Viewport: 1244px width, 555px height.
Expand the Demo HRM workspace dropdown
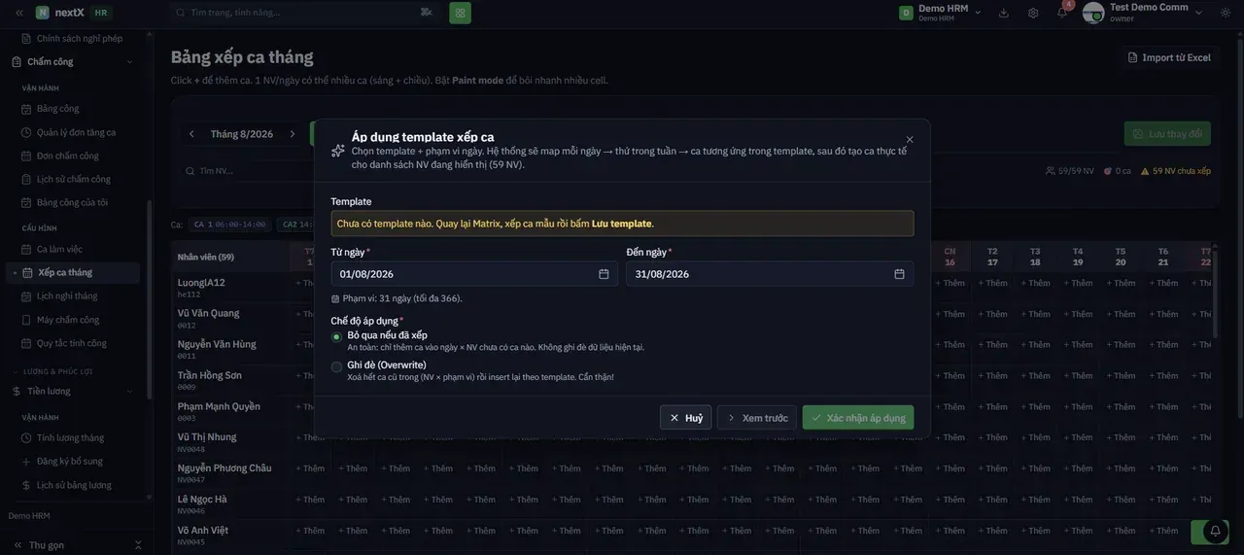(978, 13)
